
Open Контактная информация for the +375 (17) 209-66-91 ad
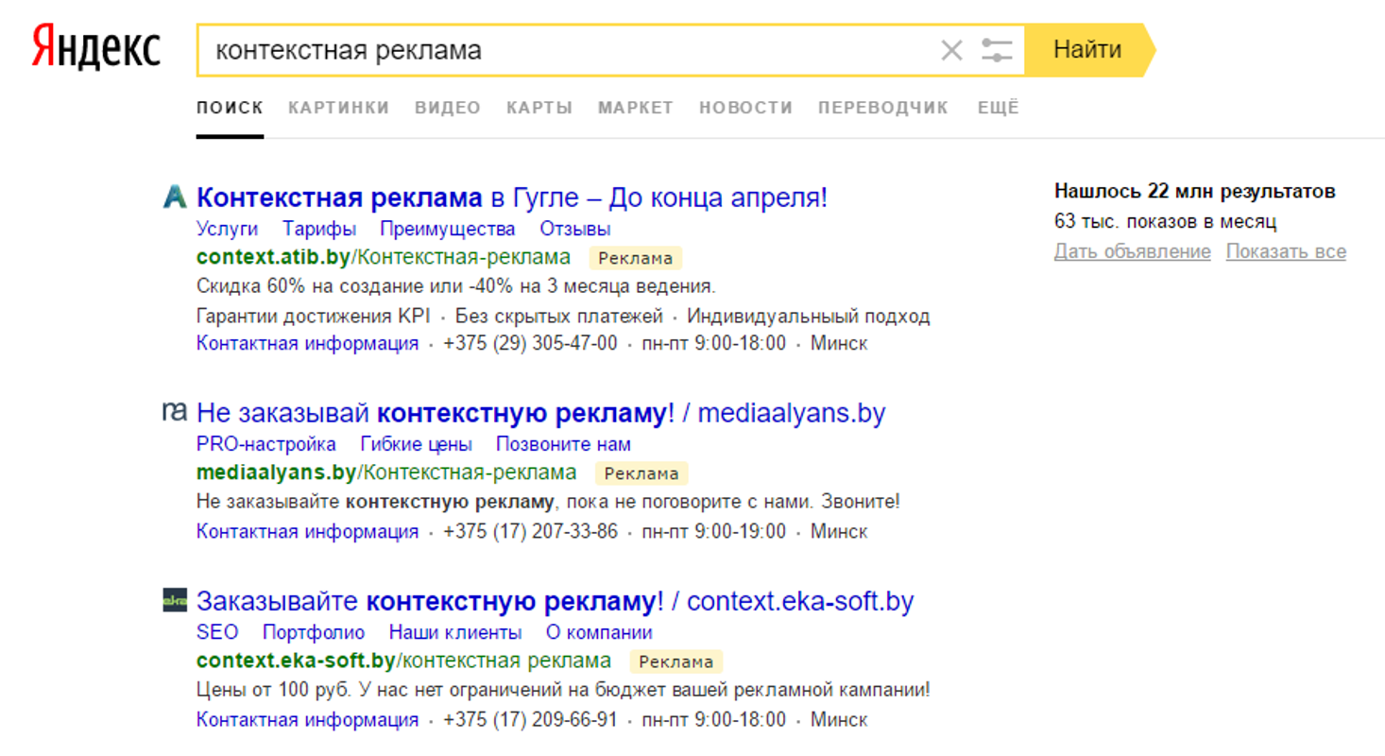point(307,719)
